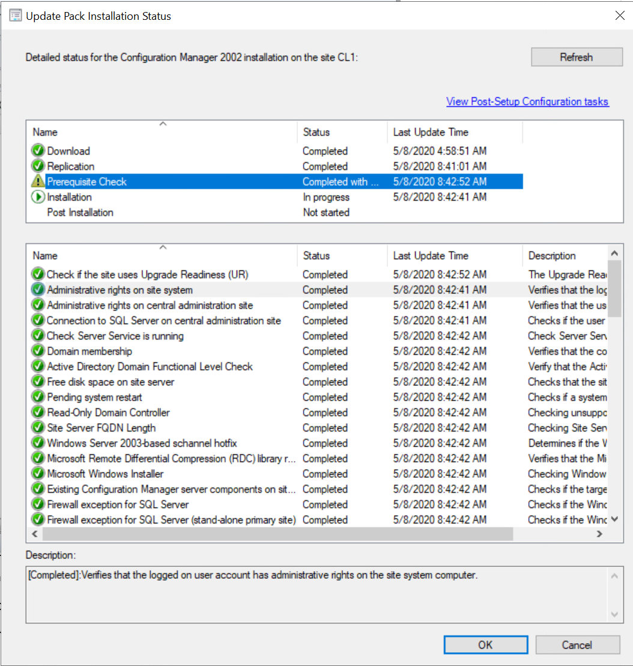Screen dimensions: 633x666
Task: Dismiss dialog with Cancel button
Action: 577,645
